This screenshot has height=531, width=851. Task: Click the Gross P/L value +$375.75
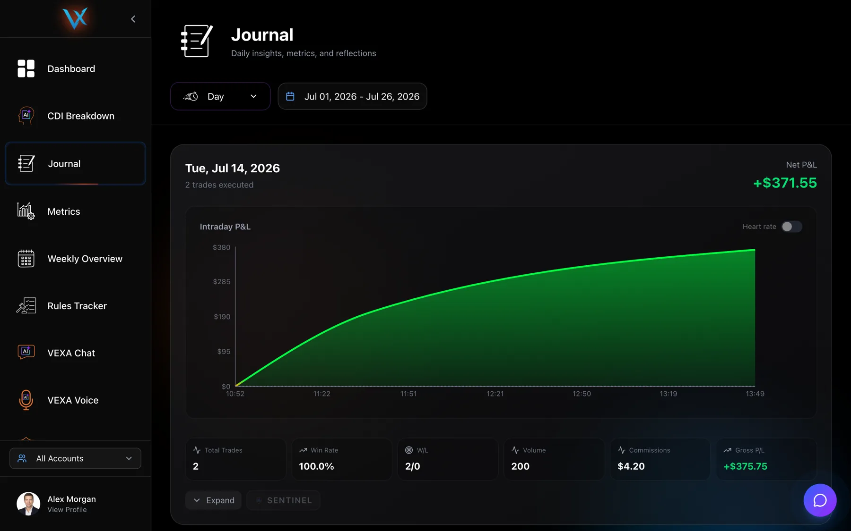[745, 466]
